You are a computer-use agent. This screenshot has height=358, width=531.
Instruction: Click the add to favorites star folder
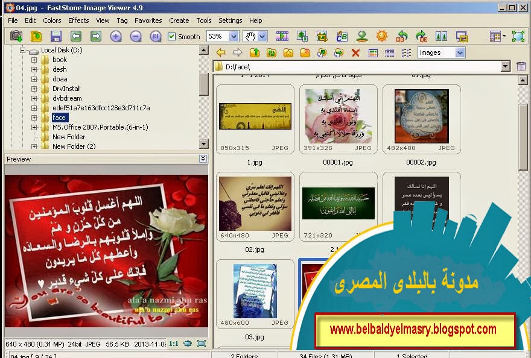pos(288,52)
